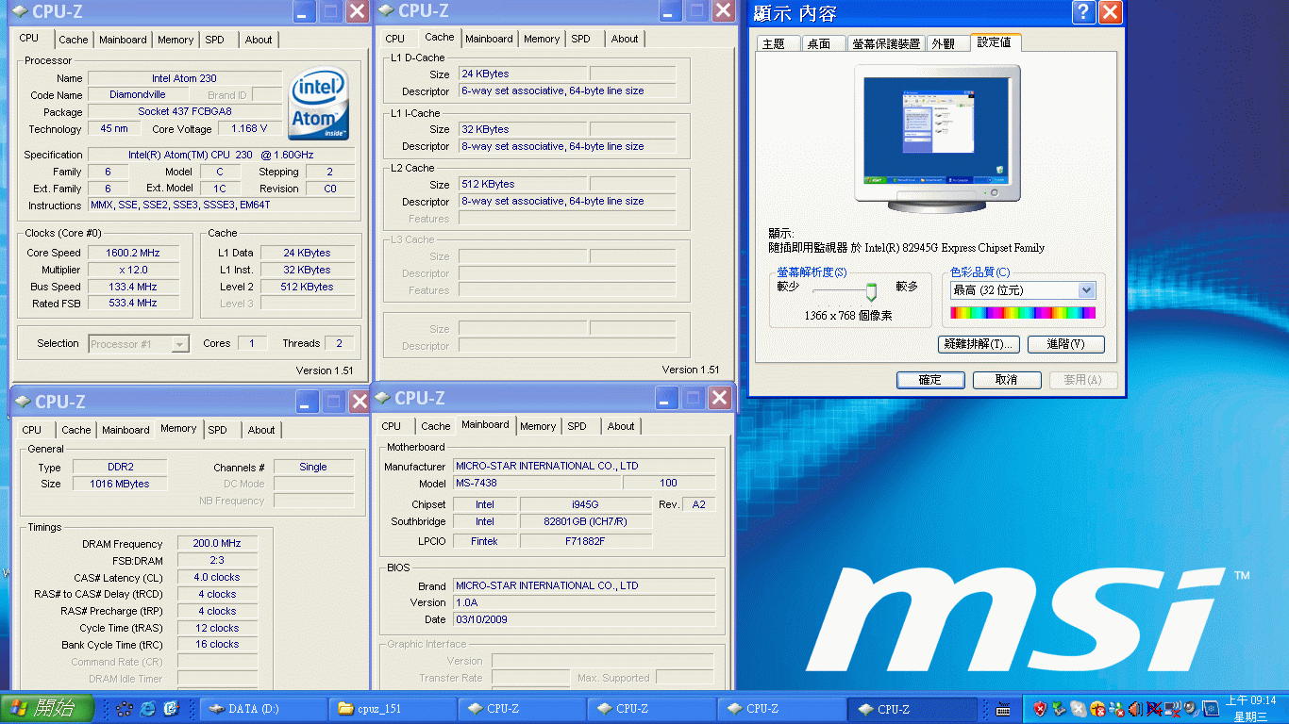Click the taskbar clock showing 上午 09:14

point(1251,700)
